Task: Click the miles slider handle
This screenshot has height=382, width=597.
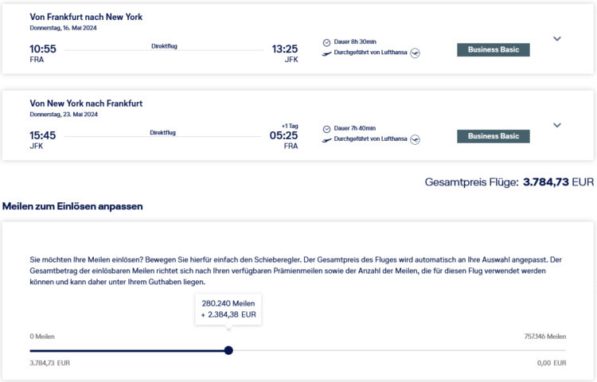Action: tap(228, 350)
